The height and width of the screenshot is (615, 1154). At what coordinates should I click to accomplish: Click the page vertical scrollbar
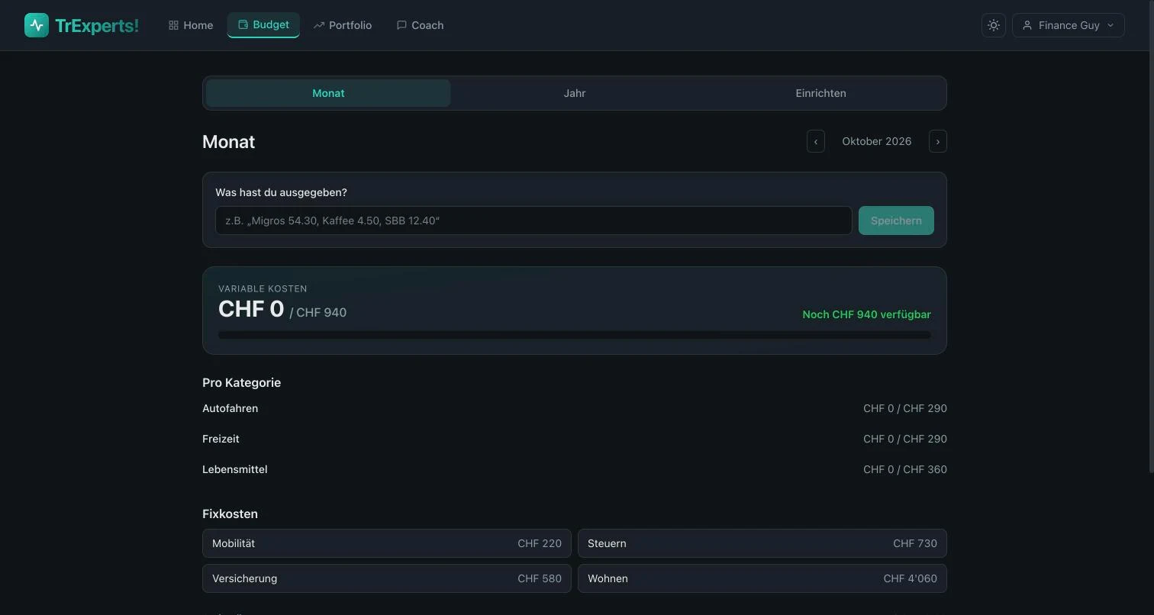tap(1151, 237)
